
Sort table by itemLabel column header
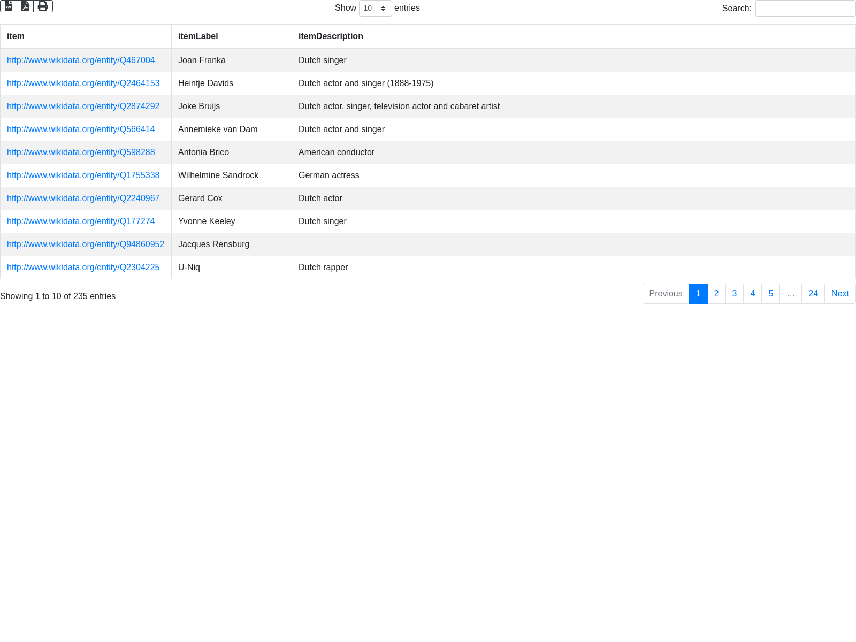[198, 36]
